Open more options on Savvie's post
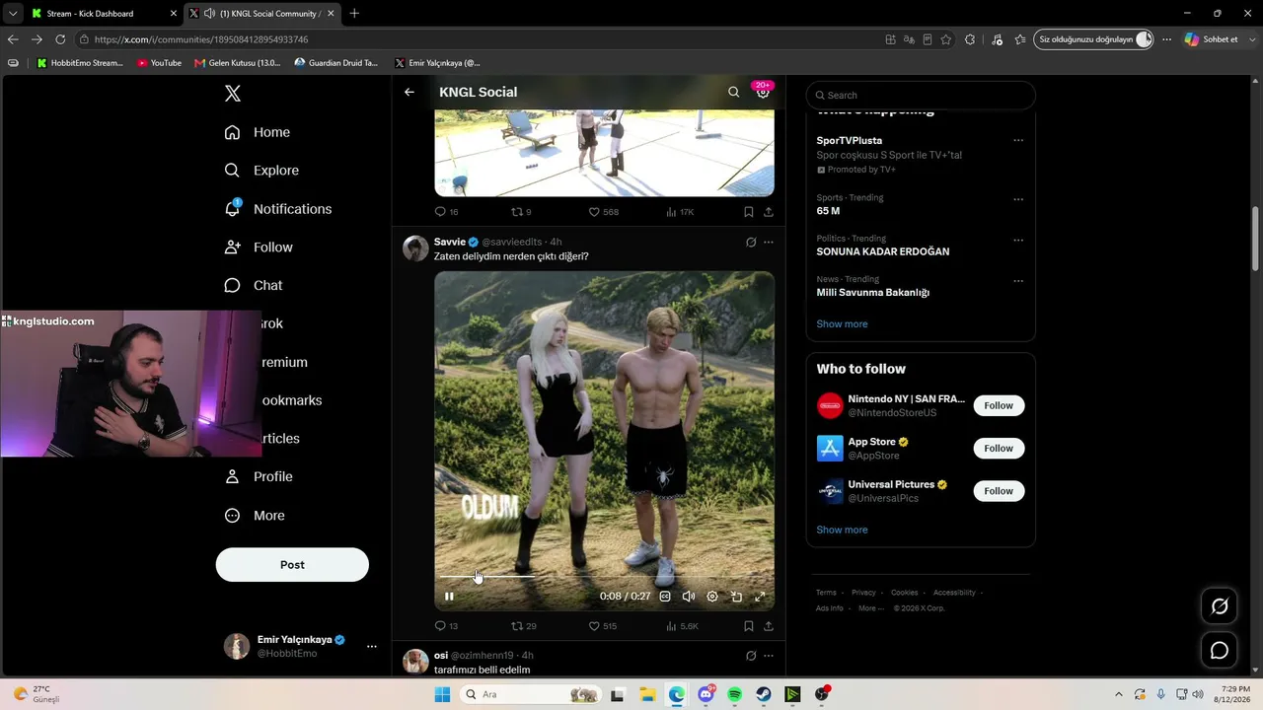The height and width of the screenshot is (710, 1263). point(769,242)
